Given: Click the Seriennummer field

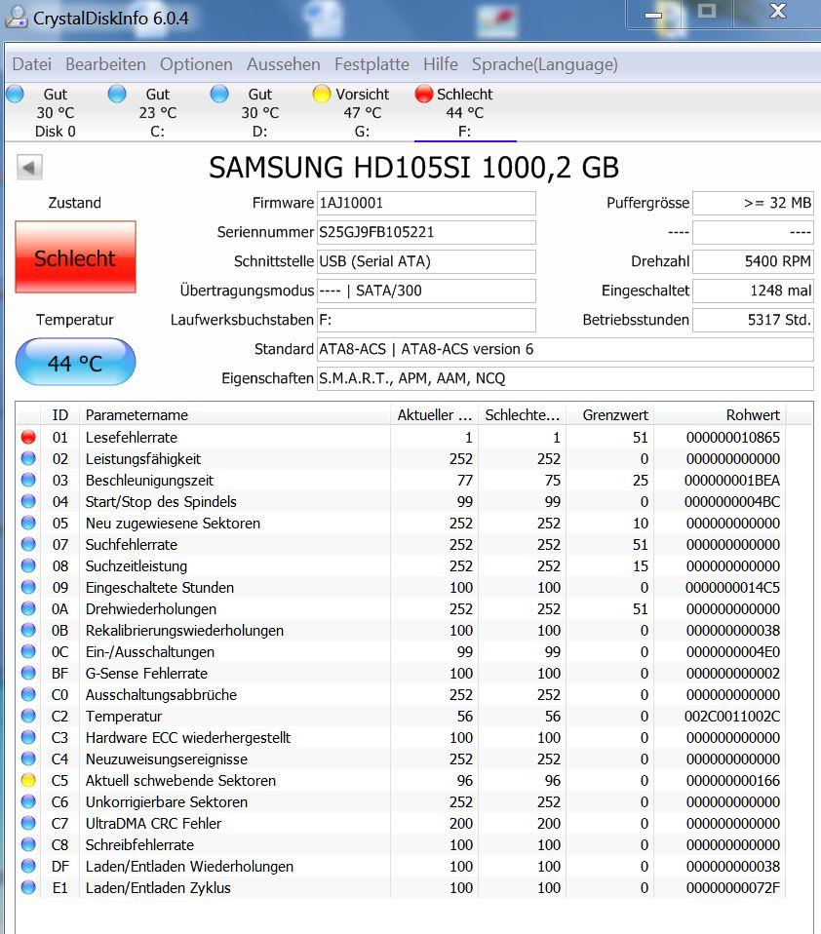Looking at the screenshot, I should [x=426, y=232].
